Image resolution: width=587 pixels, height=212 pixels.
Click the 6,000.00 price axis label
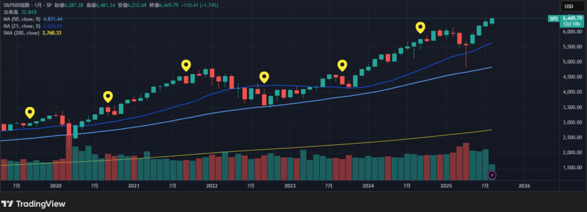(573, 32)
